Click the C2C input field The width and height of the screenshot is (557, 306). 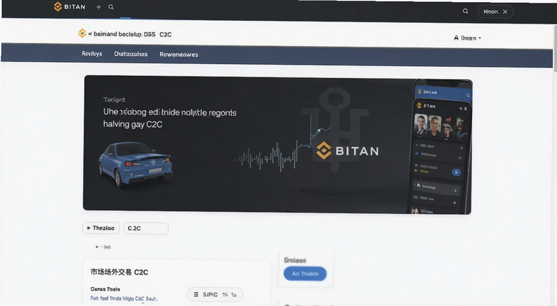tap(146, 229)
